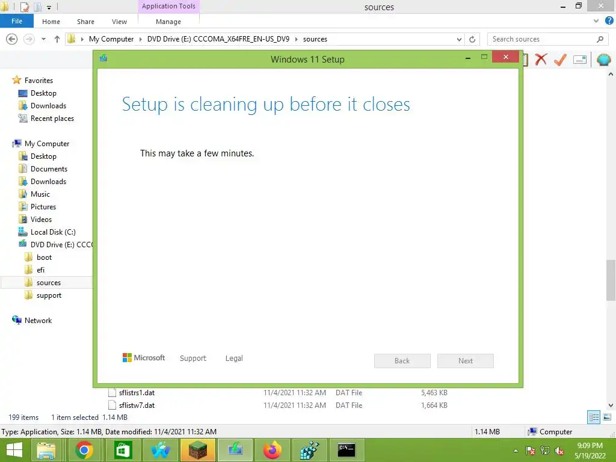
Task: Select Favorites in navigation pane
Action: pyautogui.click(x=38, y=81)
